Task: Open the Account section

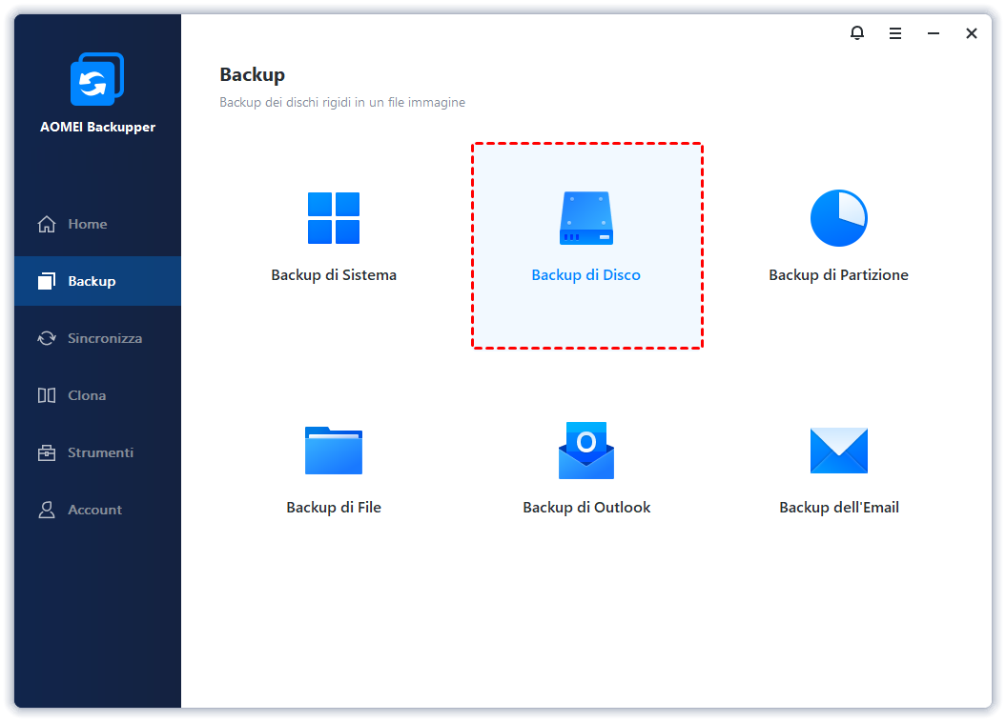Action: 94,510
